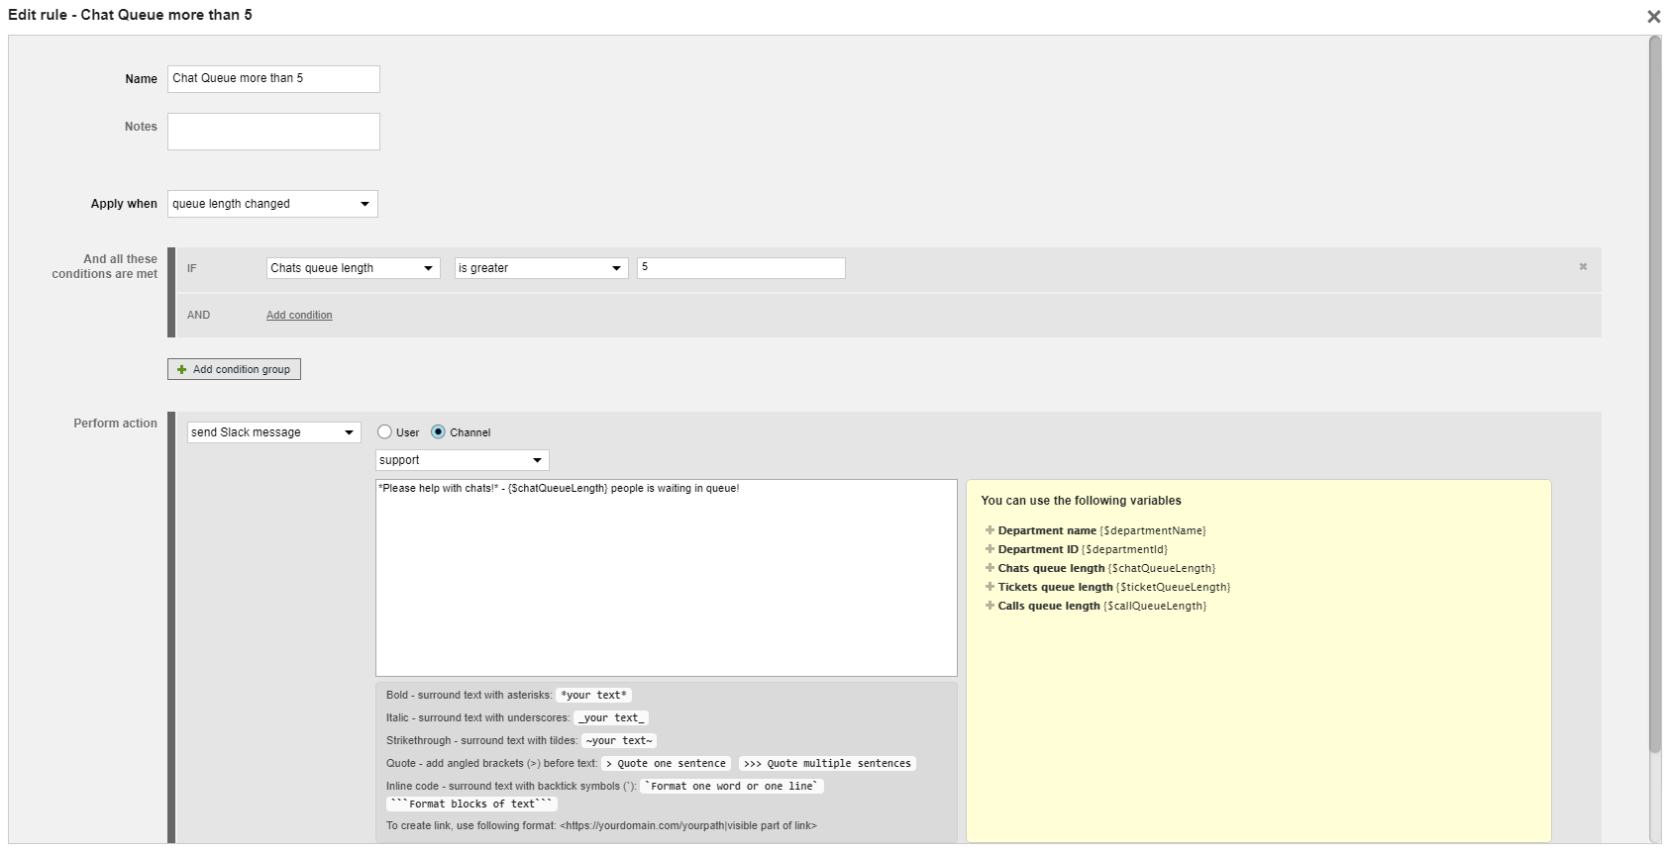Click the Calls queue length variable label
This screenshot has width=1669, height=852.
1049,606
